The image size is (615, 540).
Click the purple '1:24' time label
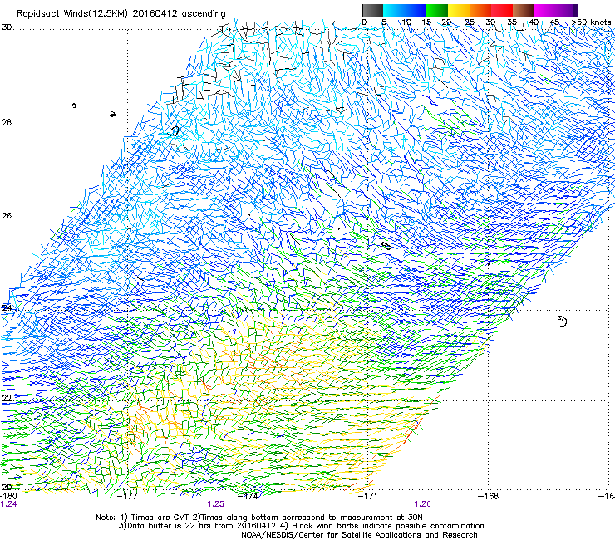click(9, 504)
